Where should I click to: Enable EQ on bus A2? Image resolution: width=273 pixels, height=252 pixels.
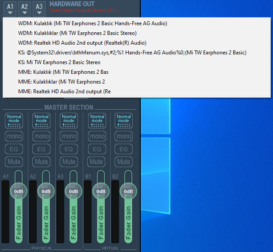[42, 149]
